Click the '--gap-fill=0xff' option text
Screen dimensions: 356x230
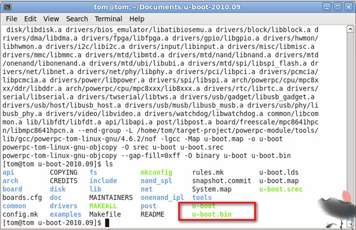151,156
